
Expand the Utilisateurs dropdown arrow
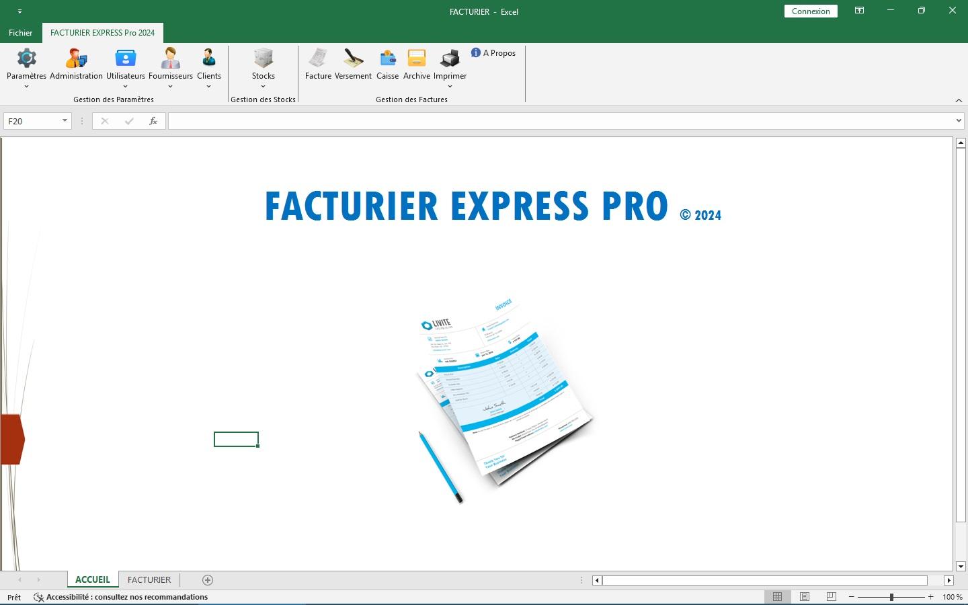[126, 86]
